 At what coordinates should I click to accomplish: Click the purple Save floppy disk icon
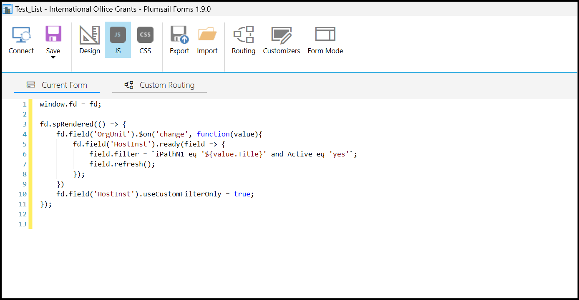(53, 34)
